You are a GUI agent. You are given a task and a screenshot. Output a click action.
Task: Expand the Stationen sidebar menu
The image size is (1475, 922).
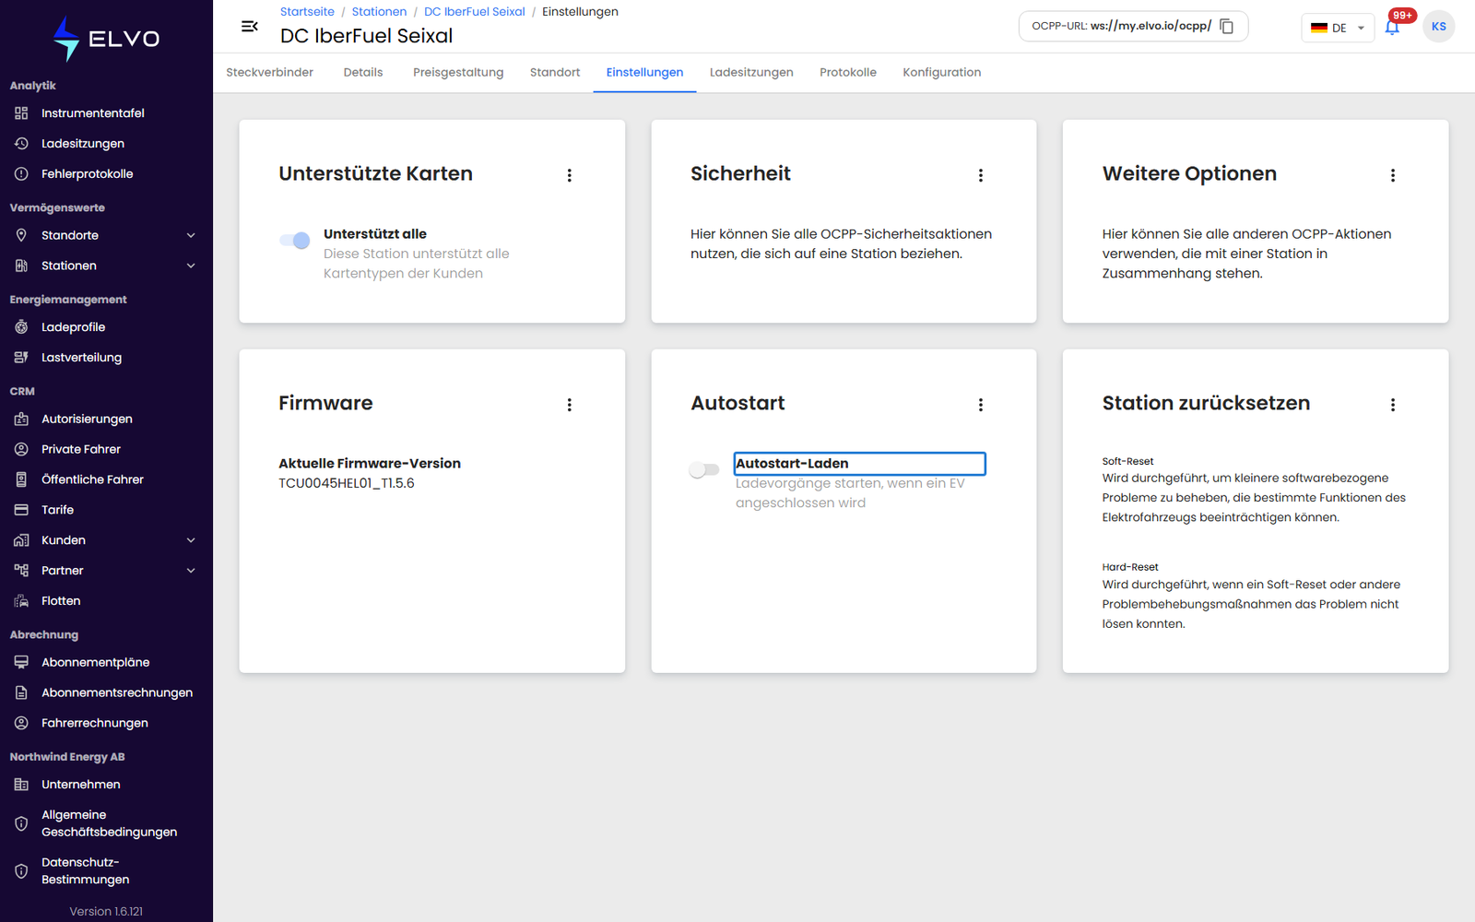pyautogui.click(x=191, y=266)
